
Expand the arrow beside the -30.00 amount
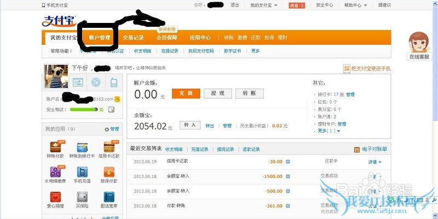pyautogui.click(x=288, y=162)
